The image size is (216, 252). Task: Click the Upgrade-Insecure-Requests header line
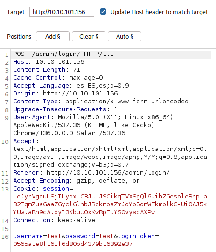click(65, 109)
